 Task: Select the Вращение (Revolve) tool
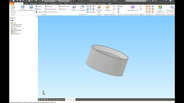click(x=31, y=8)
